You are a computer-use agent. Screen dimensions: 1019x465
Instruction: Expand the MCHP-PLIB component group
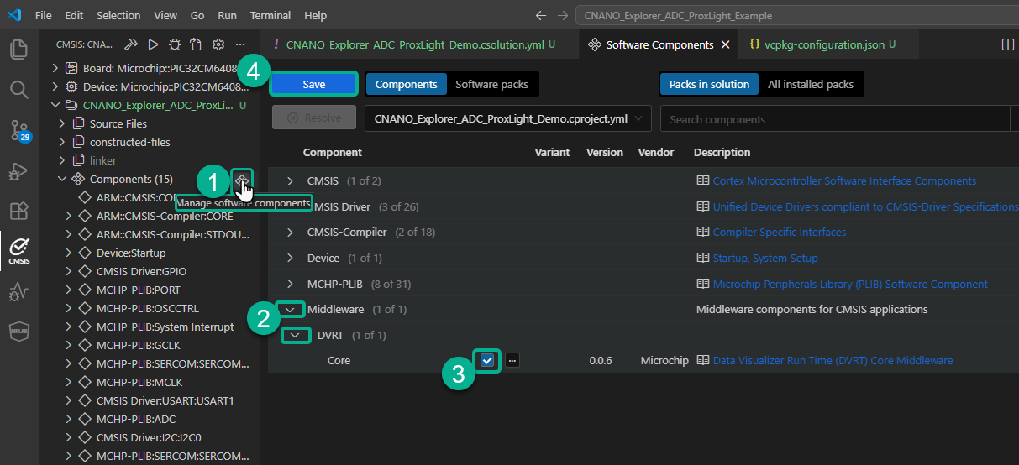(291, 284)
